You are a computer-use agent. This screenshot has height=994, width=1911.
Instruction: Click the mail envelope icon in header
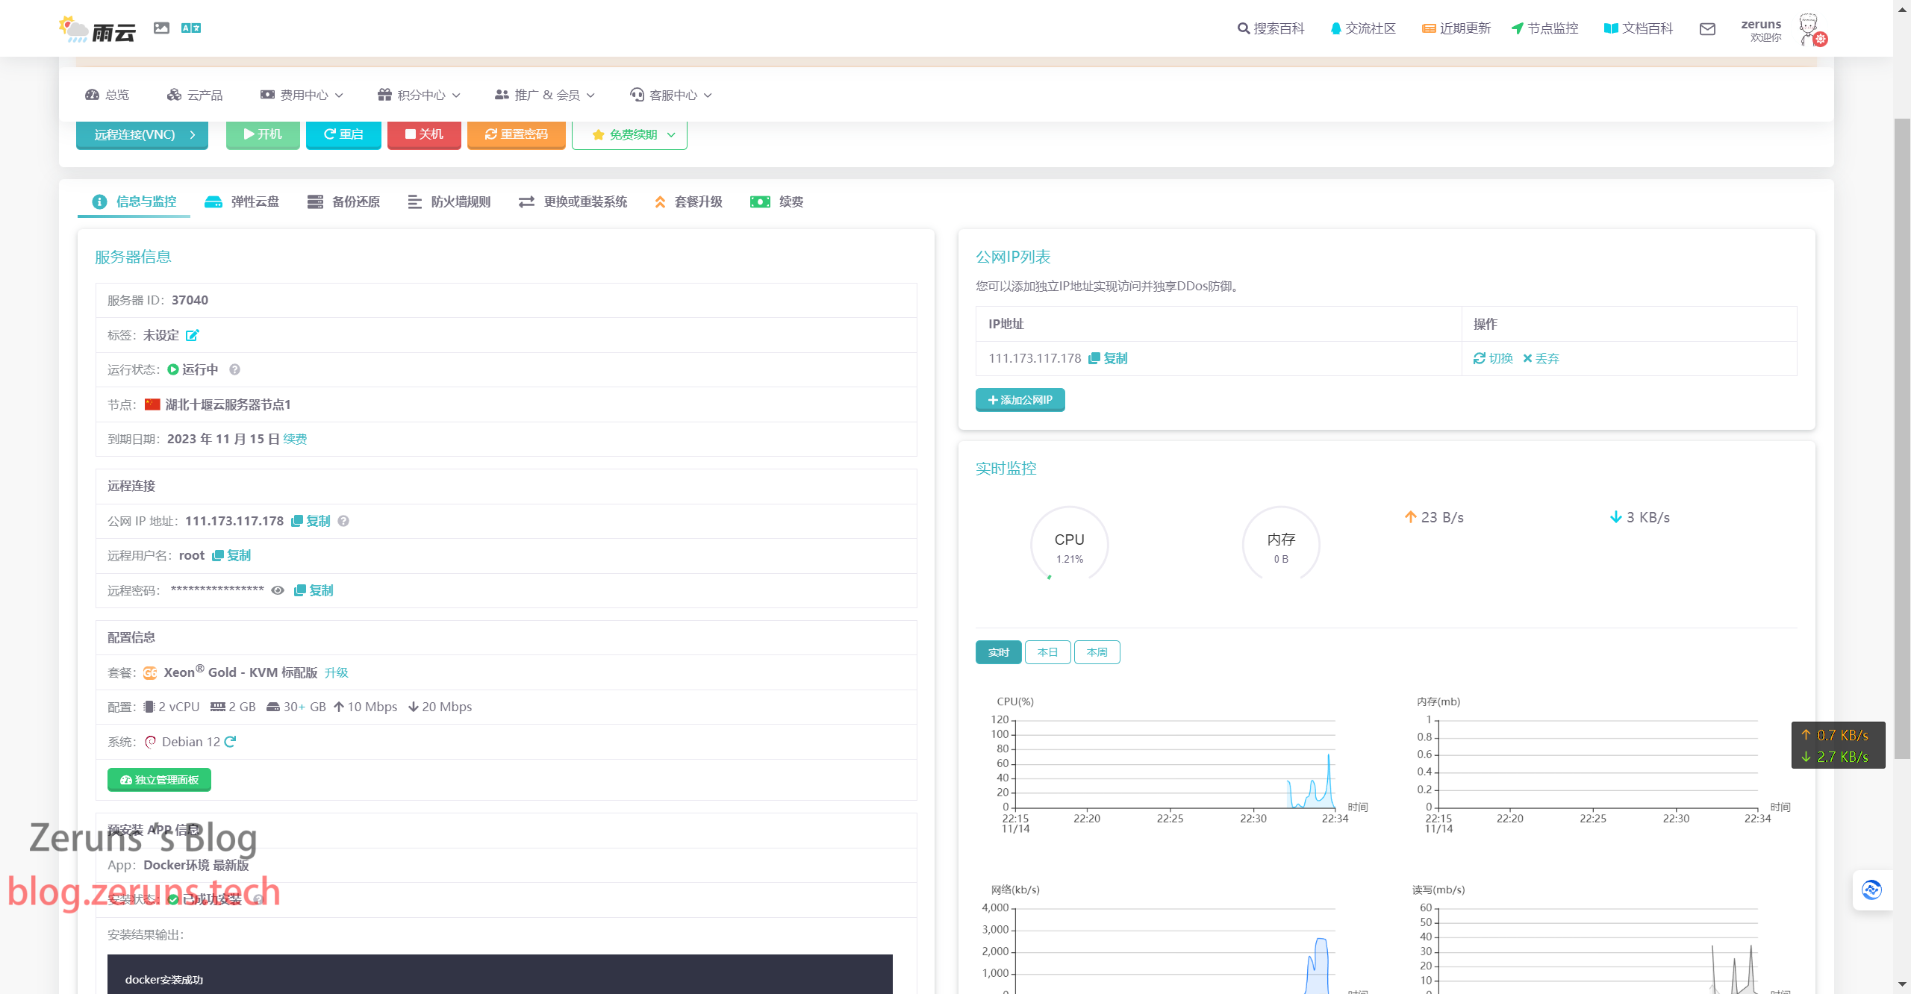[1707, 29]
